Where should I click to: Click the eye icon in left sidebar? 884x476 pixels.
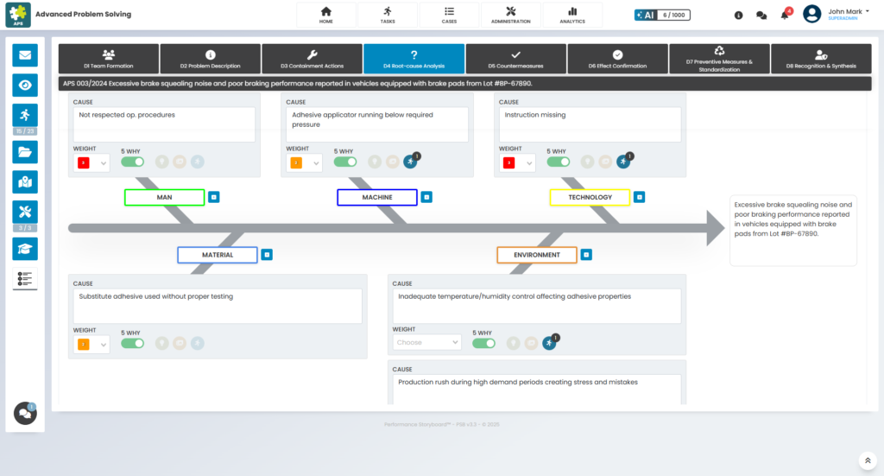click(x=25, y=85)
